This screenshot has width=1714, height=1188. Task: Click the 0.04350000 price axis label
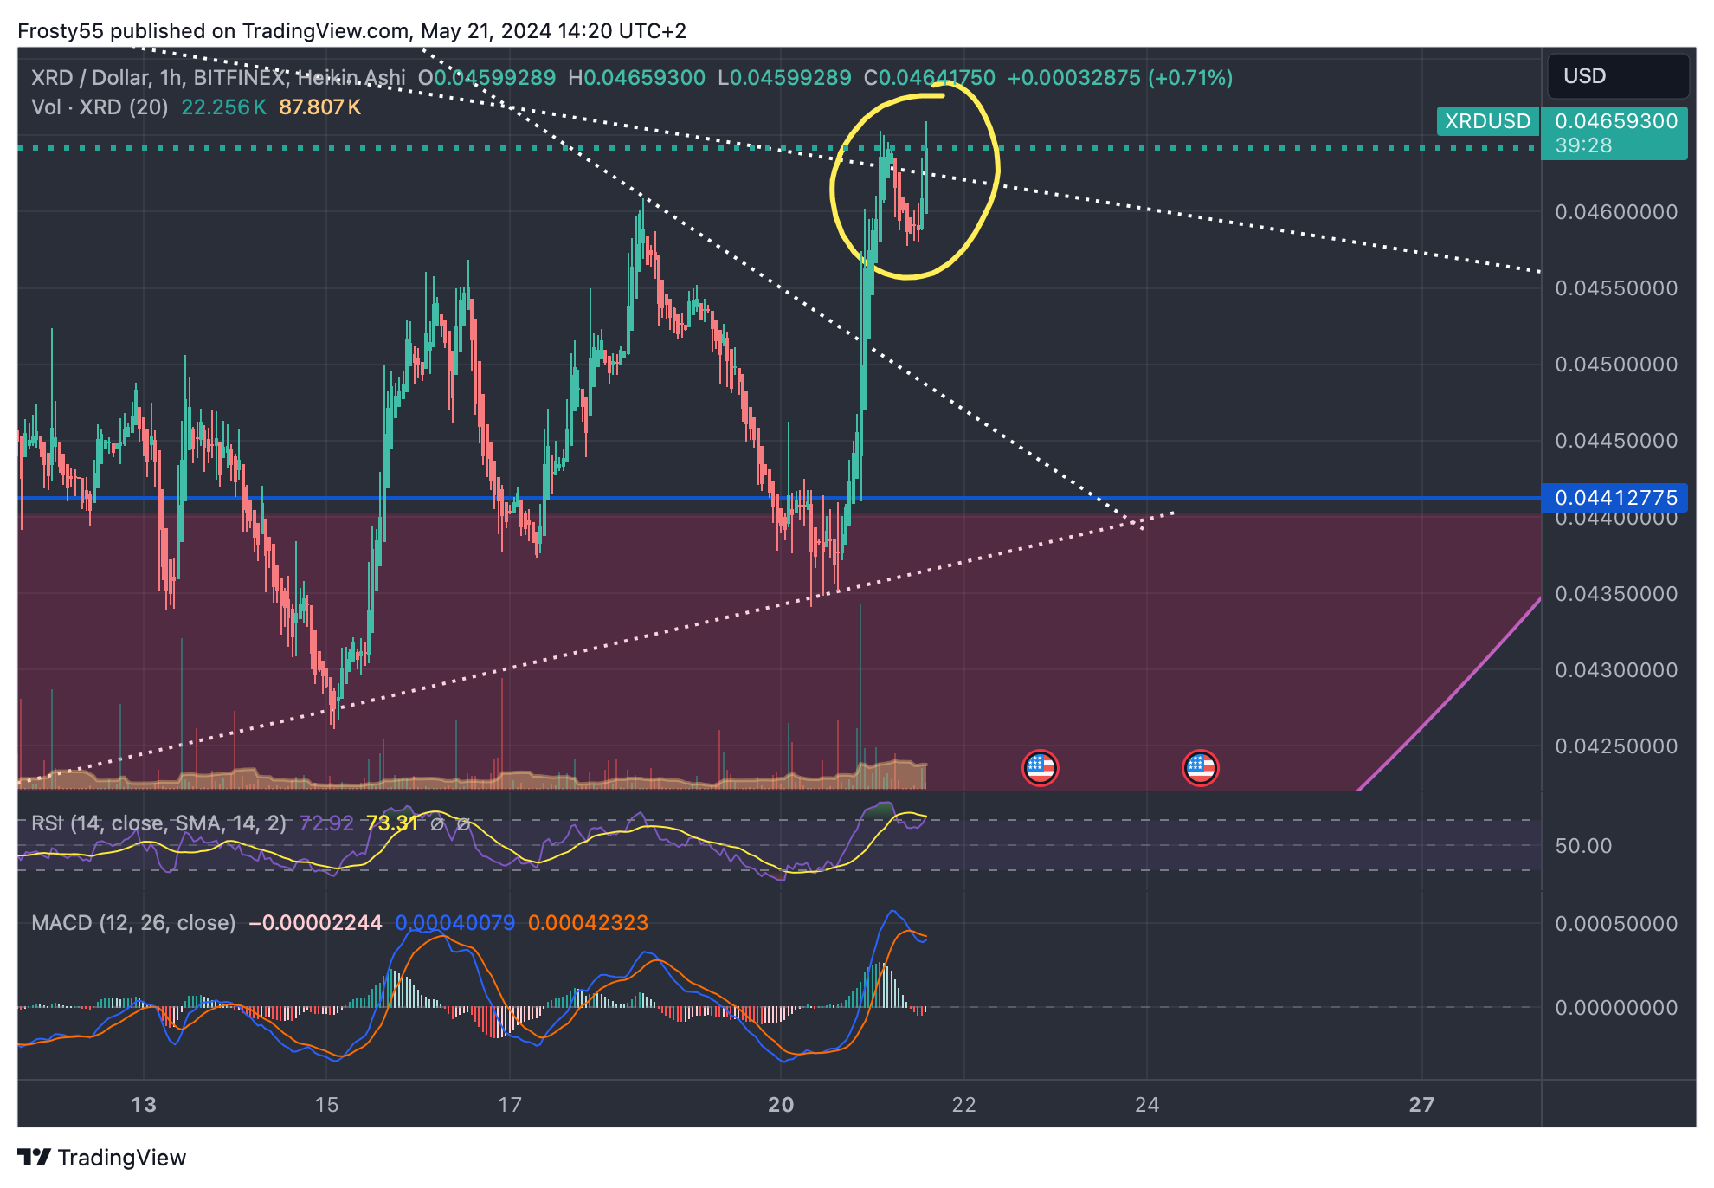click(1616, 594)
